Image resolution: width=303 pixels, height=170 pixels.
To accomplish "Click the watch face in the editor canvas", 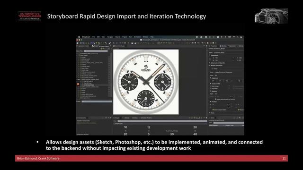I will click(x=146, y=82).
